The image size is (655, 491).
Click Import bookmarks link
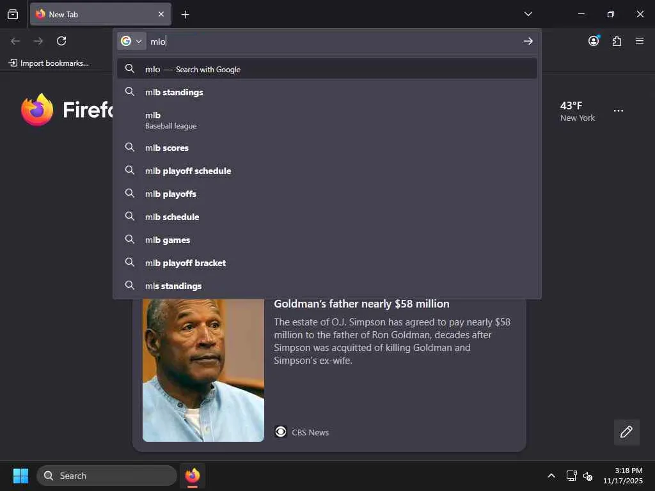coord(49,63)
